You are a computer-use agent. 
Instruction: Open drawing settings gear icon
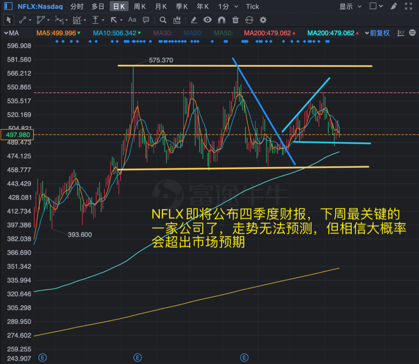coord(263,20)
